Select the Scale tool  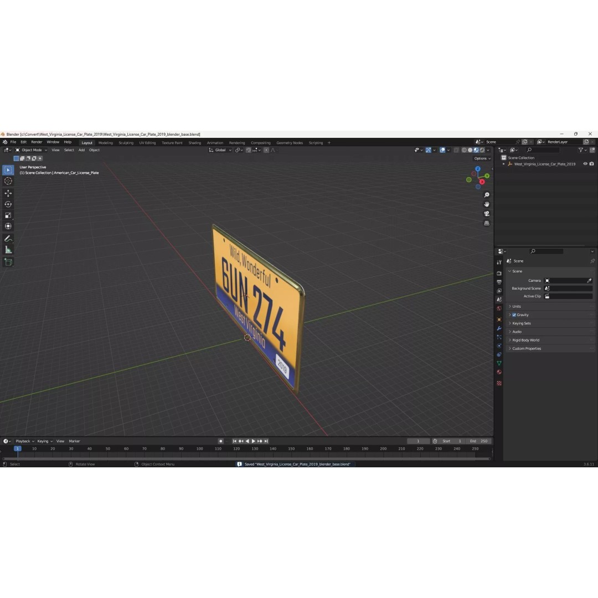(x=8, y=215)
